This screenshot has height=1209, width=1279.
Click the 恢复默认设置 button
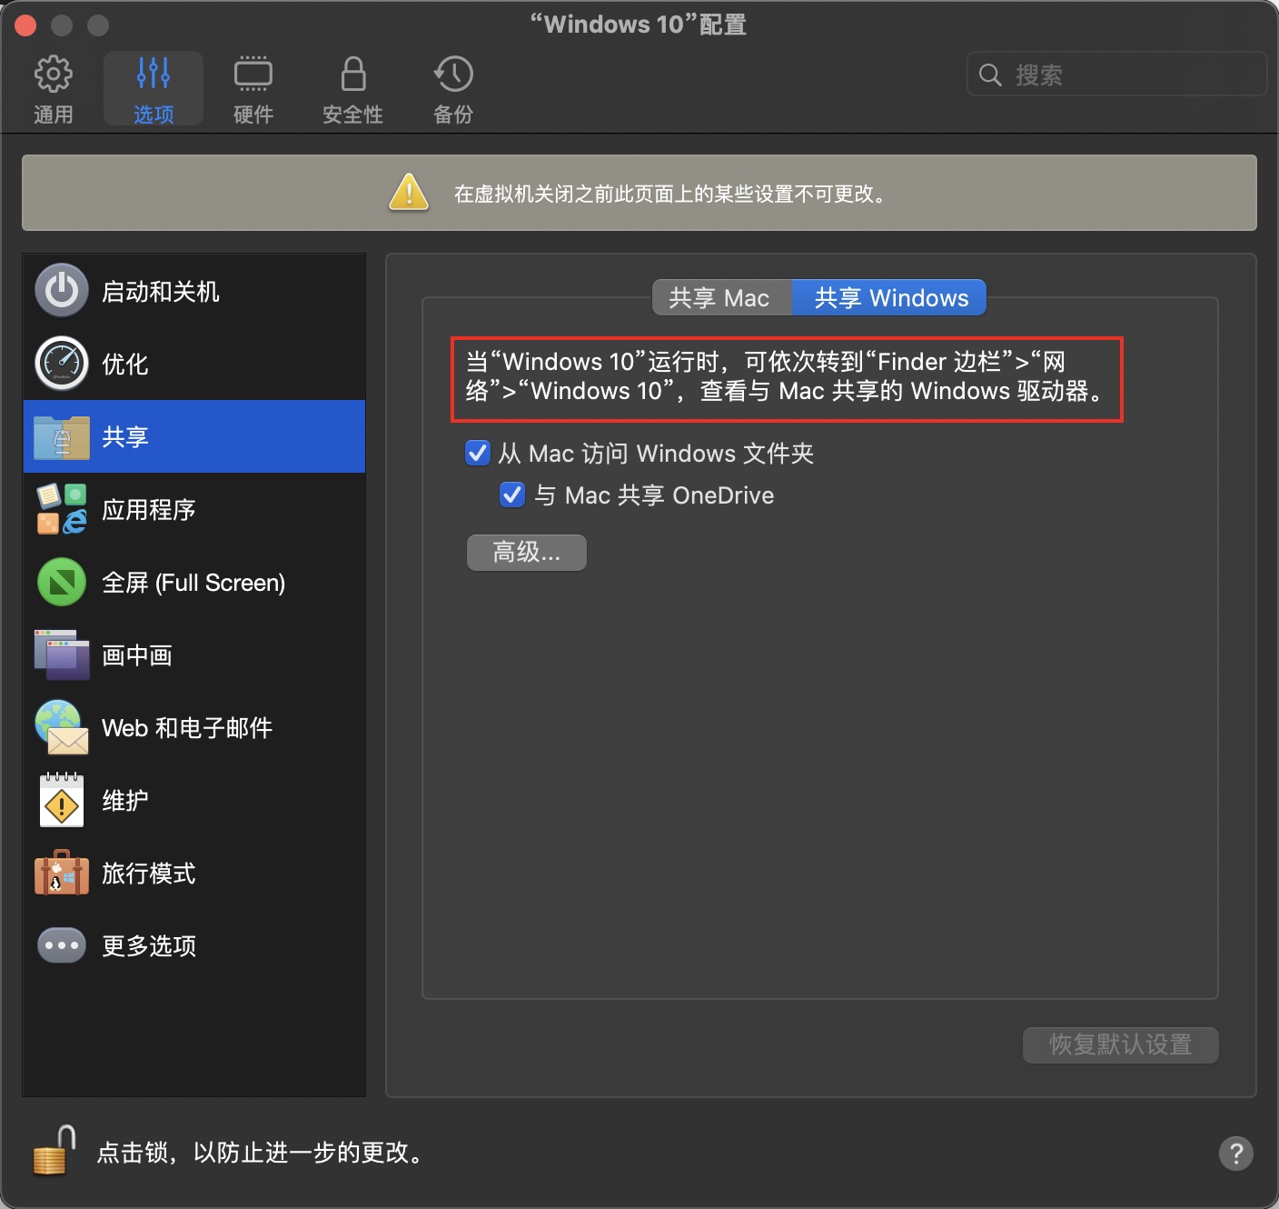1121,1044
